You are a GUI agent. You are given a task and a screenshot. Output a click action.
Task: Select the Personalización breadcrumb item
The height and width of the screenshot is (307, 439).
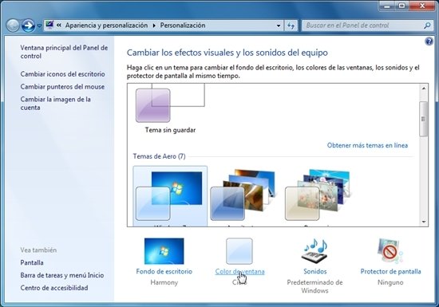point(183,26)
